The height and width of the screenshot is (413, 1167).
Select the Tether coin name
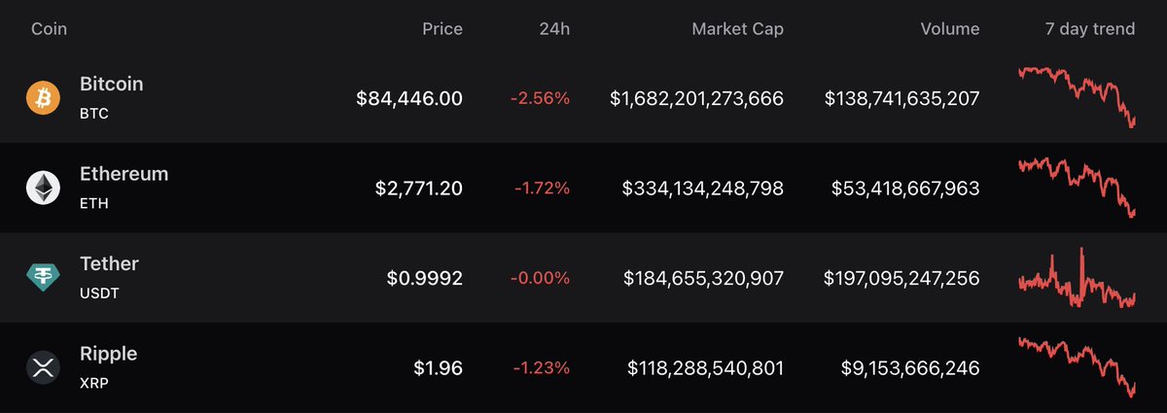(x=109, y=264)
